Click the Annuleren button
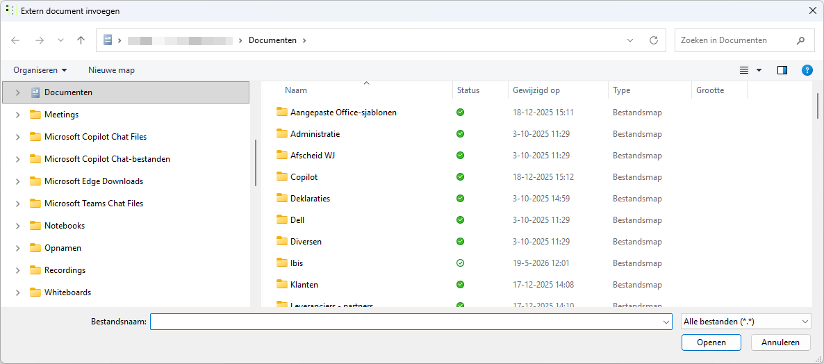 (x=780, y=342)
